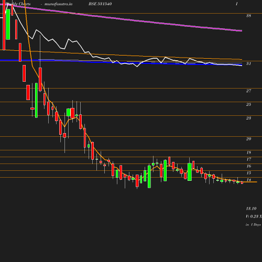
Task: Click the 17 price axis label
Action: [x=248, y=159]
